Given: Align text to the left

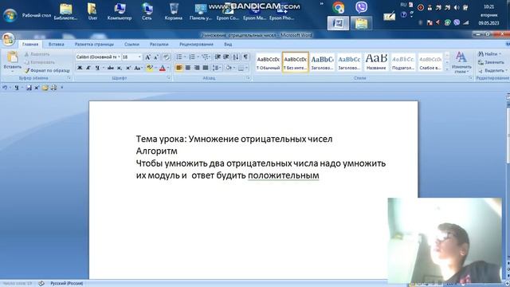Looking at the screenshot, I should 178,68.
